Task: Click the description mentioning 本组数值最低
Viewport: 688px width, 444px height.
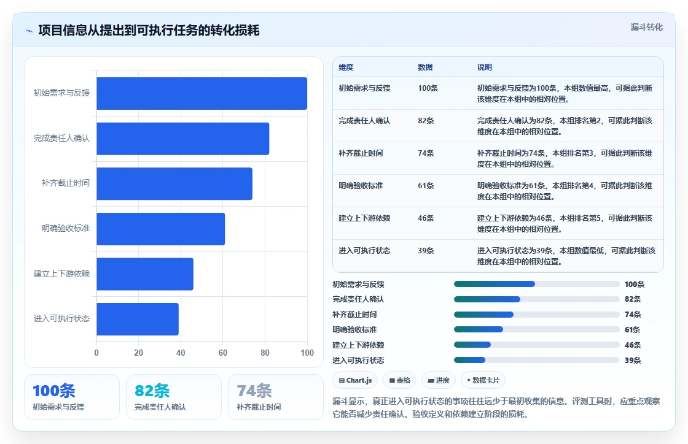Action: point(566,256)
